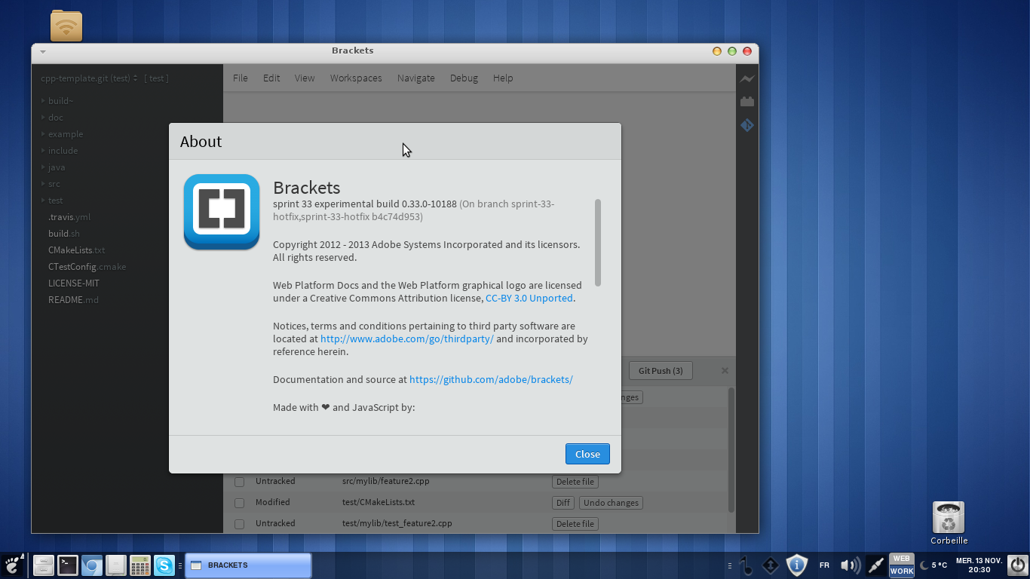Image resolution: width=1030 pixels, height=579 pixels.
Task: Open the GNOME foot main menu
Action: tap(14, 565)
